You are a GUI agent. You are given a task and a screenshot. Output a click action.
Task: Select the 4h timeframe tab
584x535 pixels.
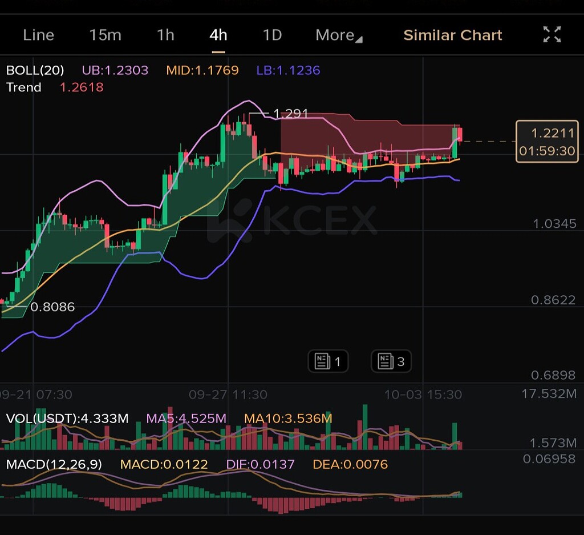coord(218,35)
